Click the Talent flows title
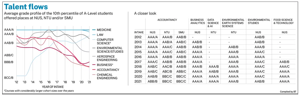The image size is (299, 95). click(x=26, y=7)
